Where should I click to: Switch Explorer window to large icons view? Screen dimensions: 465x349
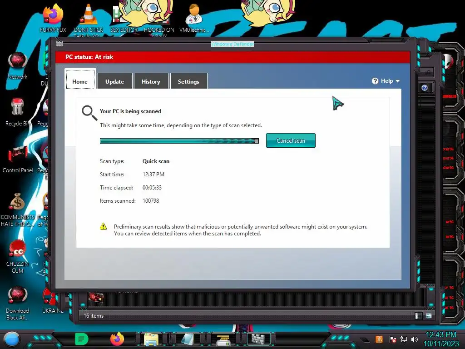tap(429, 316)
